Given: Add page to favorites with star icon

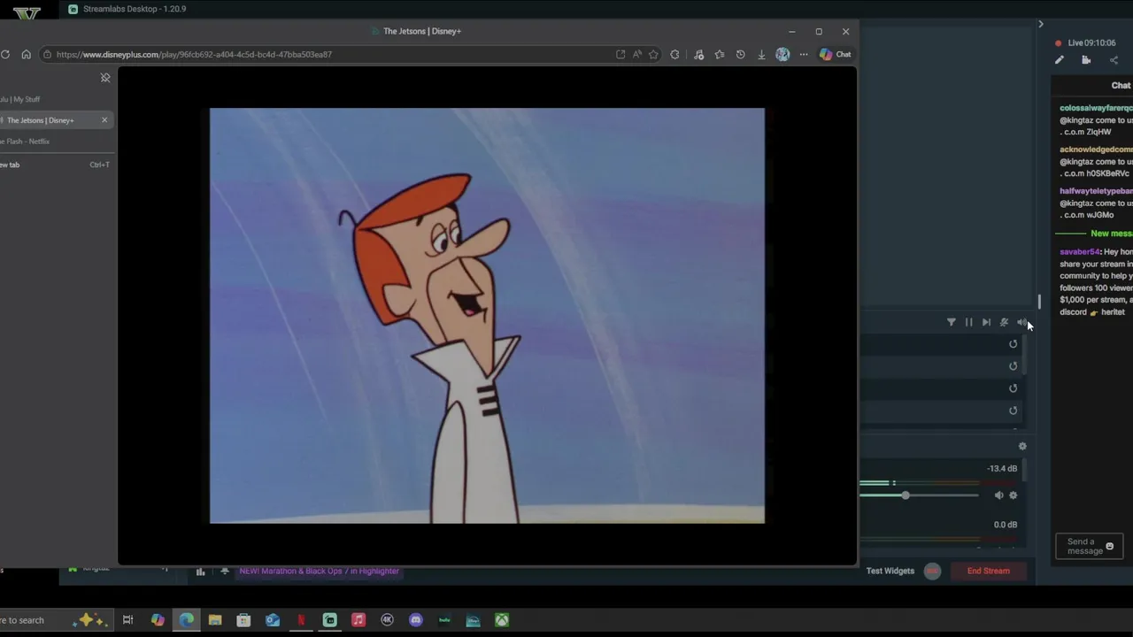Looking at the screenshot, I should [653, 54].
